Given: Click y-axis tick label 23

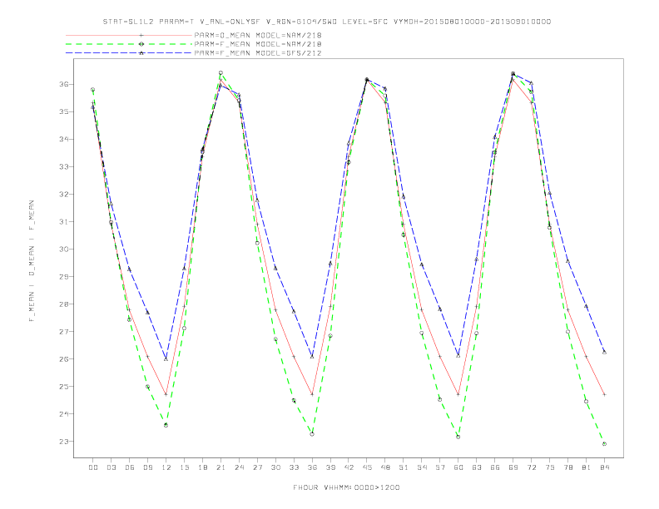Looking at the screenshot, I should (64, 442).
